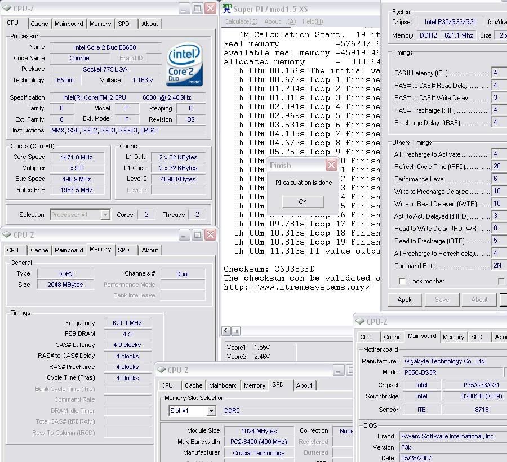Open the Performance Level value dropdown
This screenshot has width=507, height=462.
pos(499,179)
